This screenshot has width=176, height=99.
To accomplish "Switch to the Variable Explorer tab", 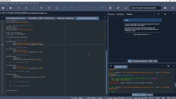I will coord(140,61).
